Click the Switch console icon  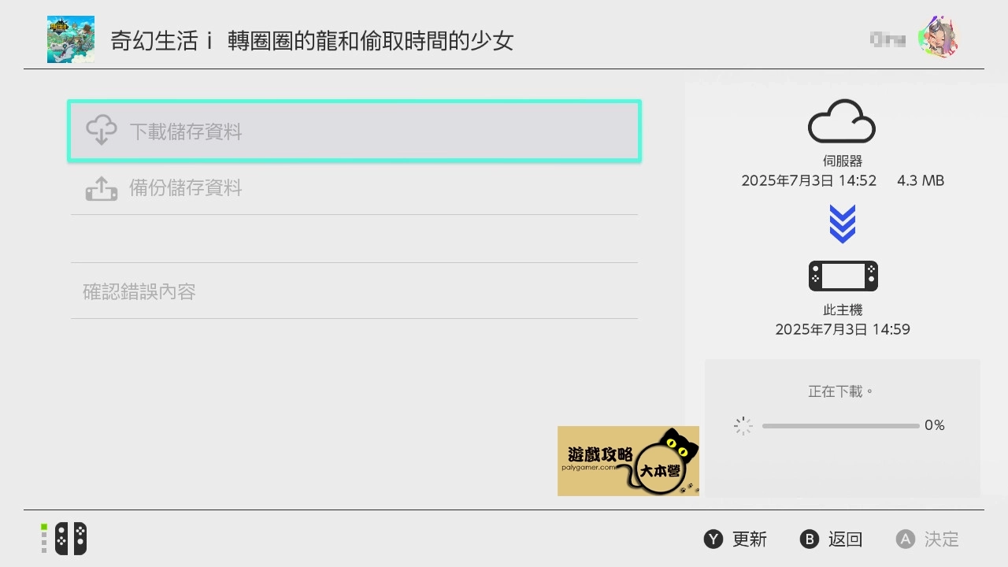[843, 276]
